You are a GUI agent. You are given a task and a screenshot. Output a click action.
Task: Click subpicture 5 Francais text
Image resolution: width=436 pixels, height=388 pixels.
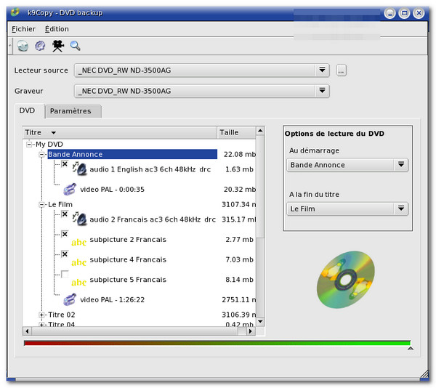pyautogui.click(x=128, y=279)
